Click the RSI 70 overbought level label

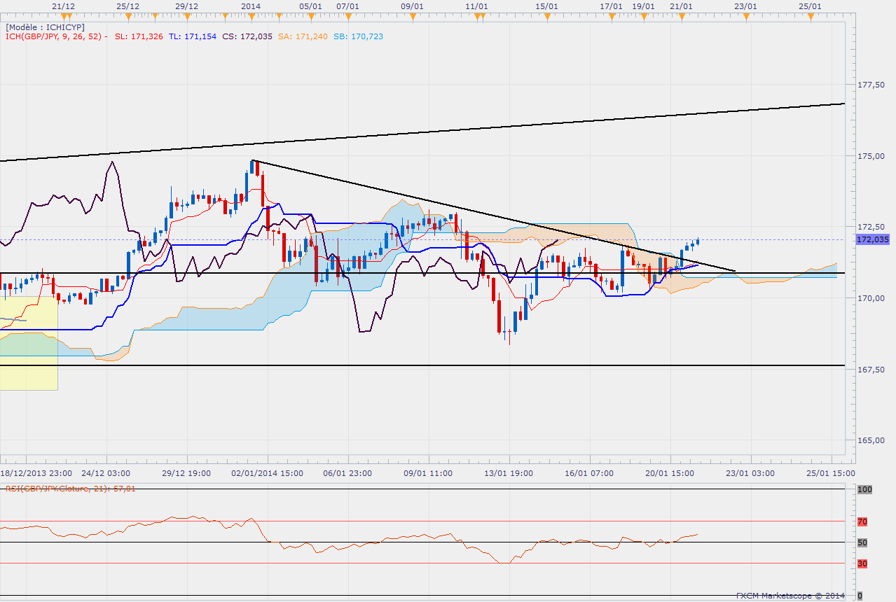click(862, 521)
